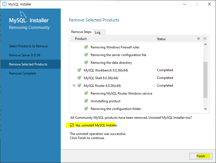
Task: Click the Uninstalling product step text
Action: [x=105, y=101]
